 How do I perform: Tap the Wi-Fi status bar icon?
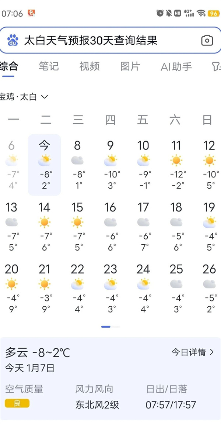pyautogui.click(x=201, y=13)
